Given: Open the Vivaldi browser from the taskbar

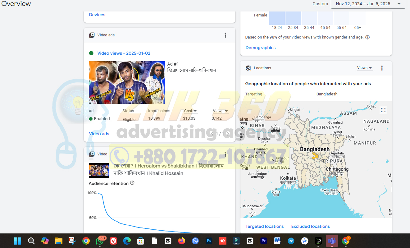Looking at the screenshot, I should pyautogui.click(x=113, y=241).
